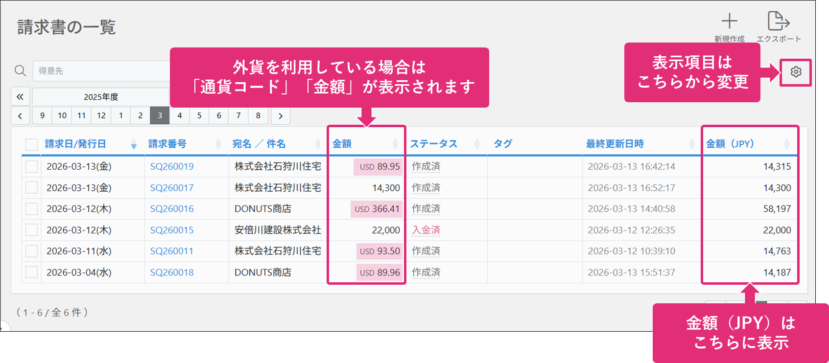
Task: Check the row for SQ260019
Action: pyautogui.click(x=31, y=167)
